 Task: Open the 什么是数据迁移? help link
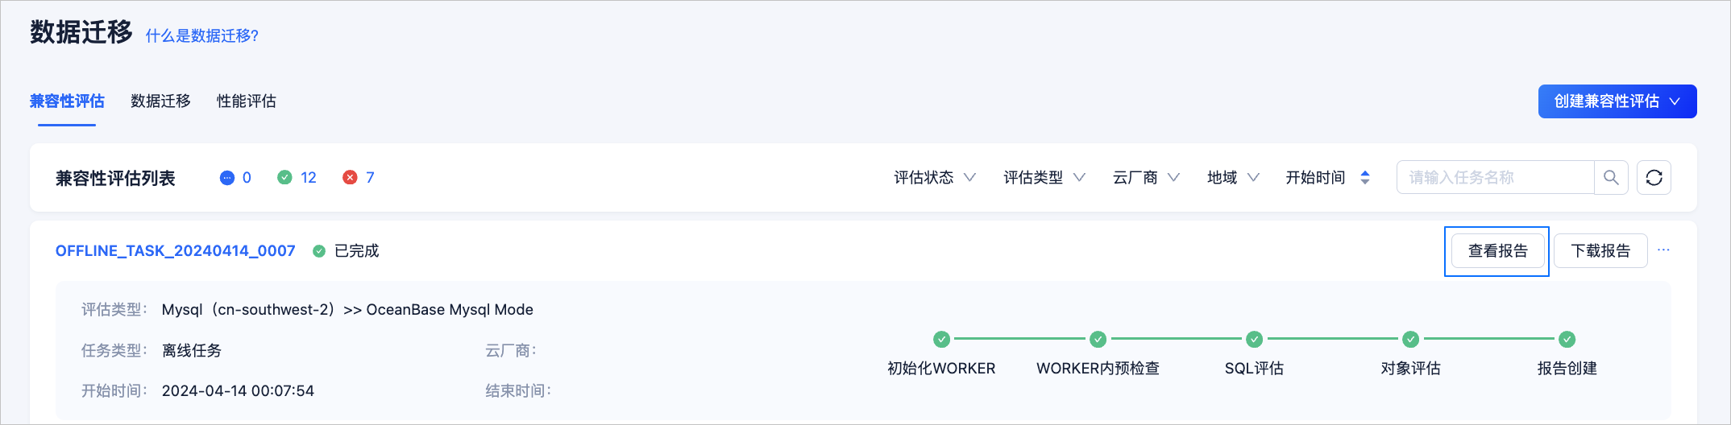[202, 36]
